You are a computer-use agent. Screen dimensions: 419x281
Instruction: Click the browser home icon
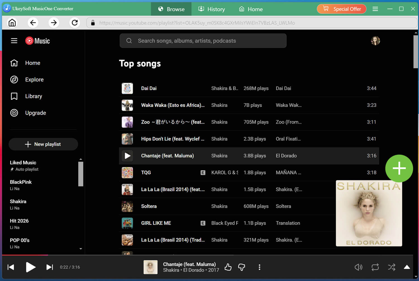point(12,23)
